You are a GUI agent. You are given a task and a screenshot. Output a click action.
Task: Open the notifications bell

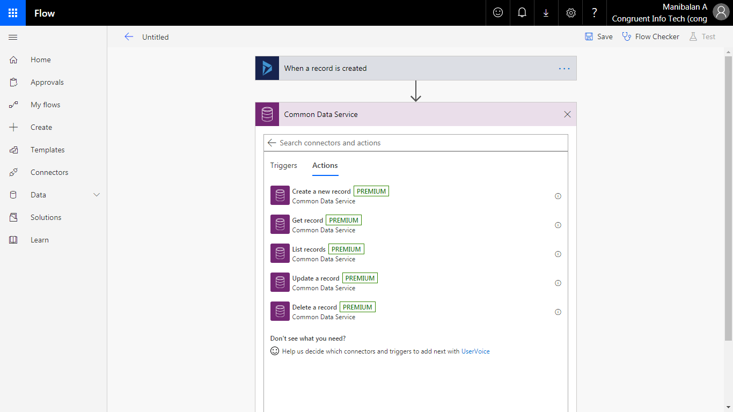pyautogui.click(x=522, y=13)
